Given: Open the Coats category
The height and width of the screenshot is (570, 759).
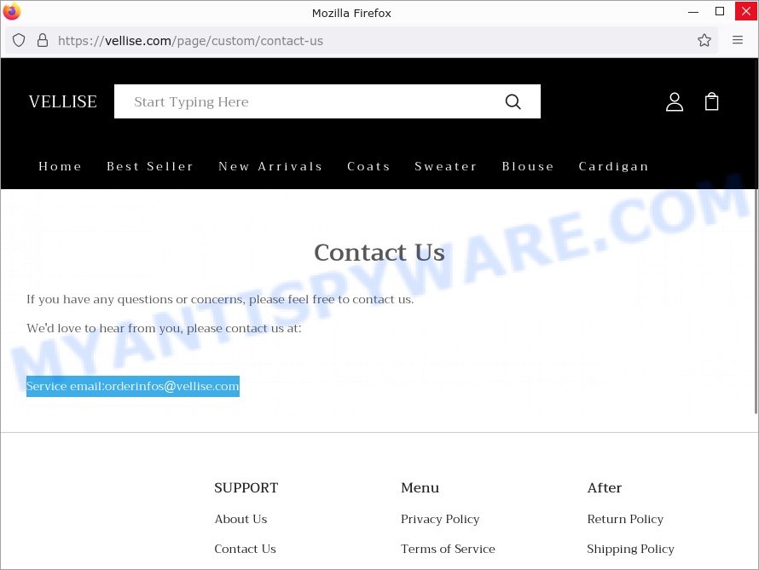Looking at the screenshot, I should (x=369, y=166).
